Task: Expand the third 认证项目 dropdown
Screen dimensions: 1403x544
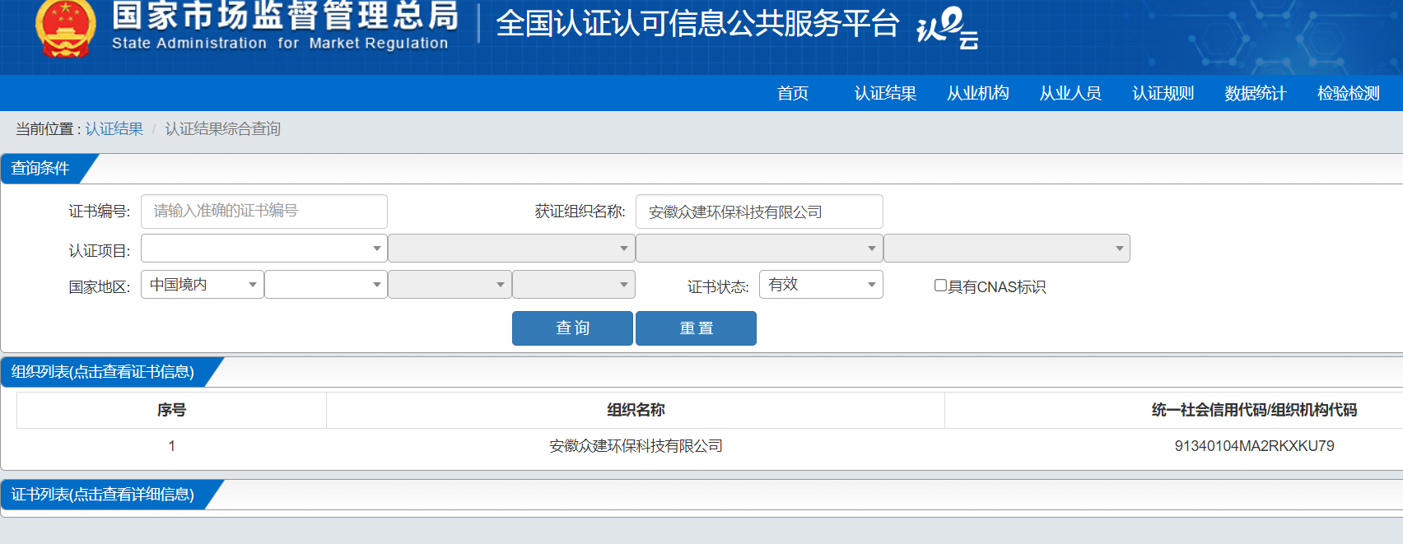Action: tap(759, 248)
